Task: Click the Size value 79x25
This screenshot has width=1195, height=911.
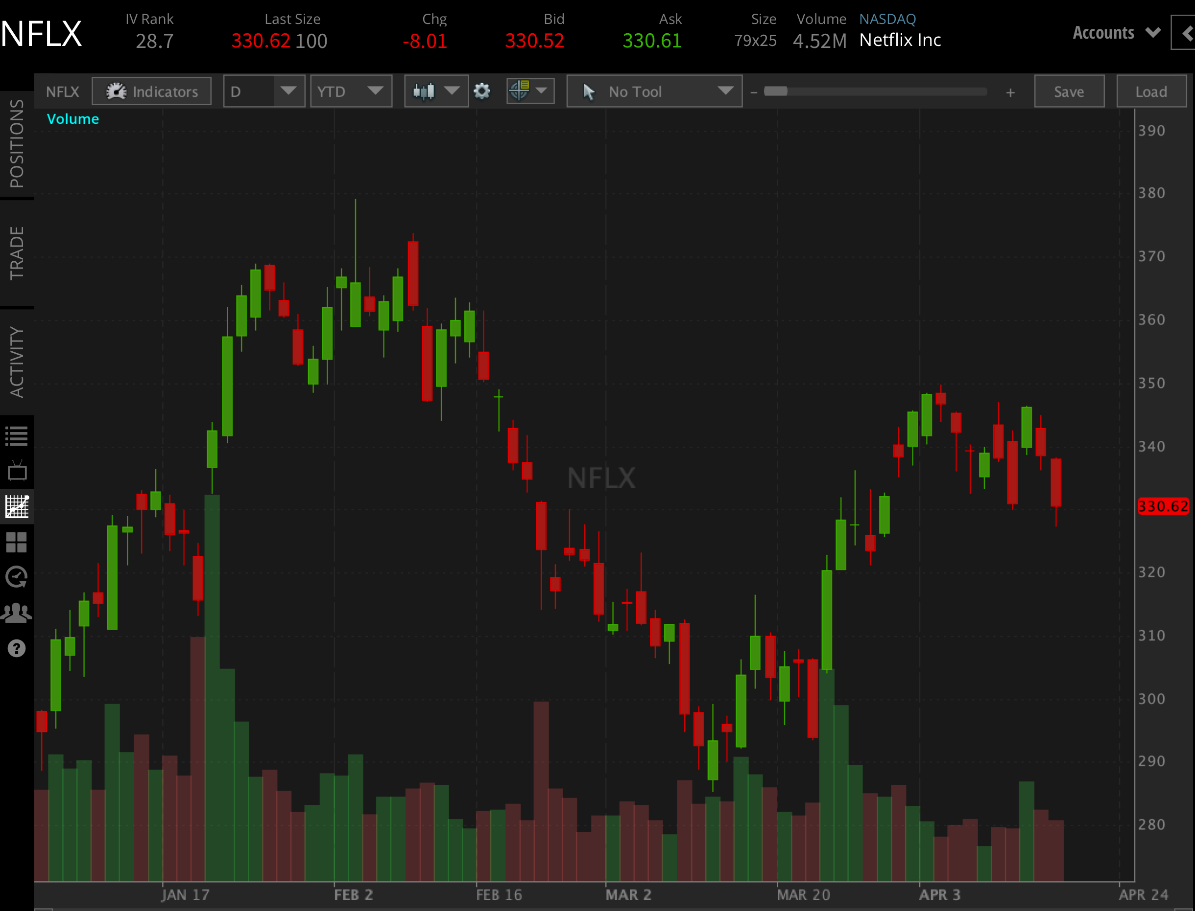Action: click(755, 41)
